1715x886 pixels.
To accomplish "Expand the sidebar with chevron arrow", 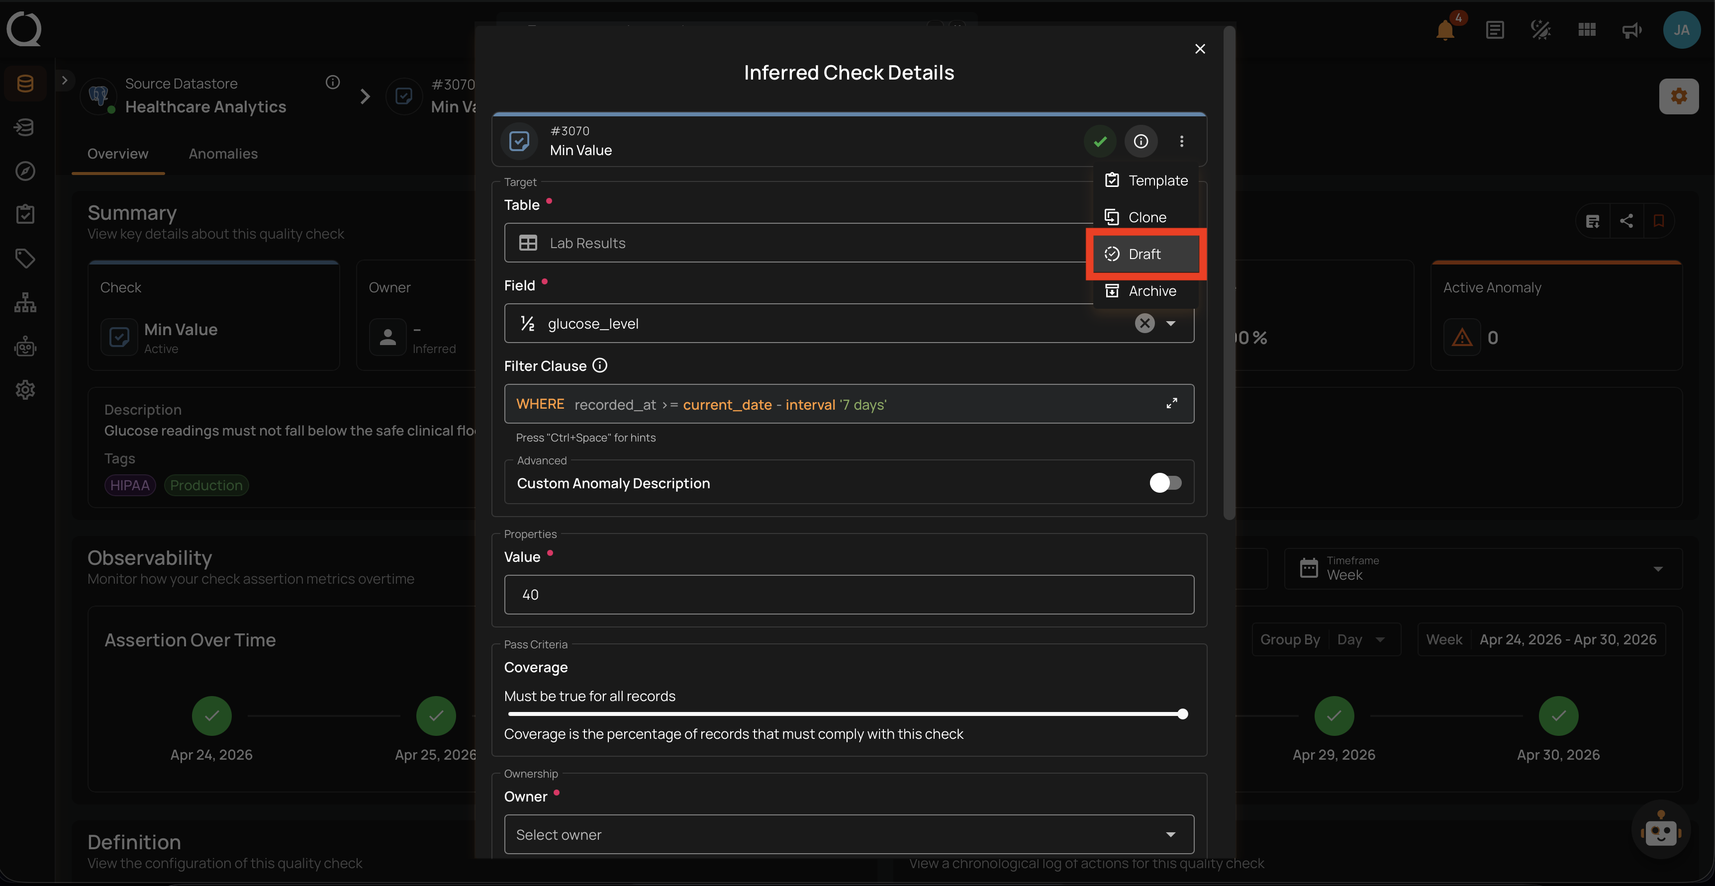I will tap(64, 81).
